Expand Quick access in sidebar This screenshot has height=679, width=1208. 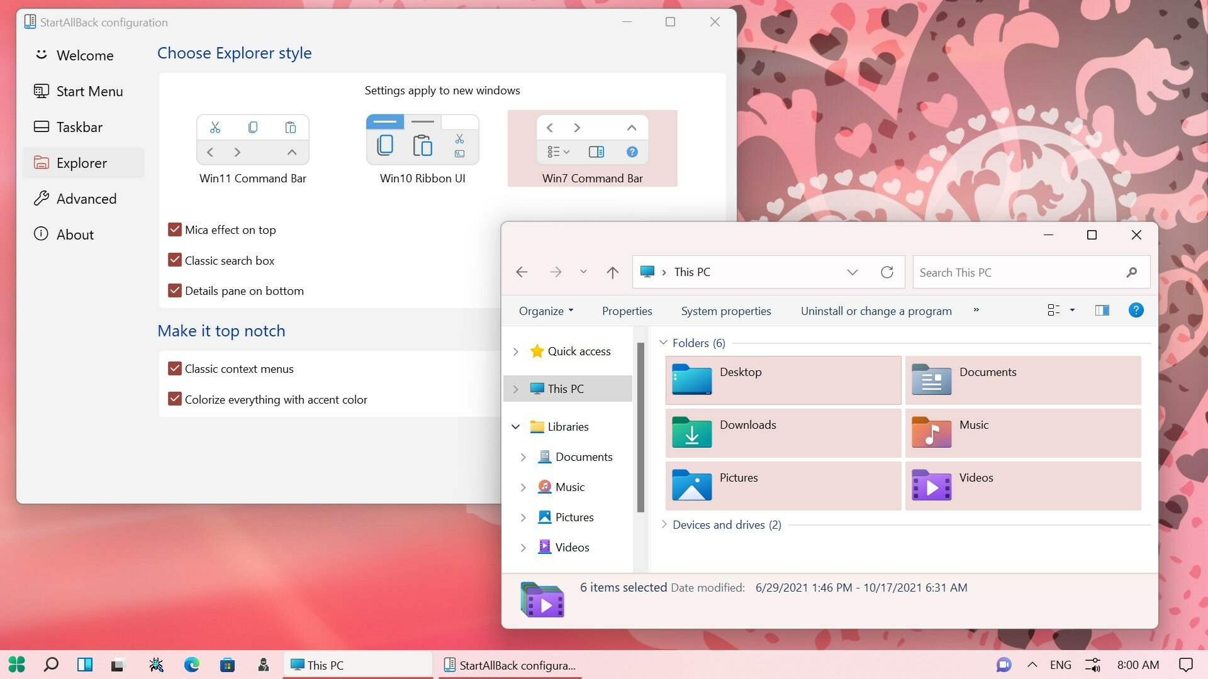pos(516,350)
